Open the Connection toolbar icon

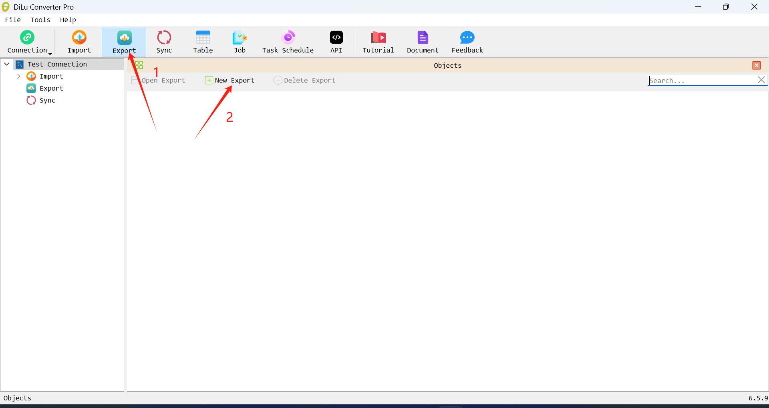click(27, 37)
